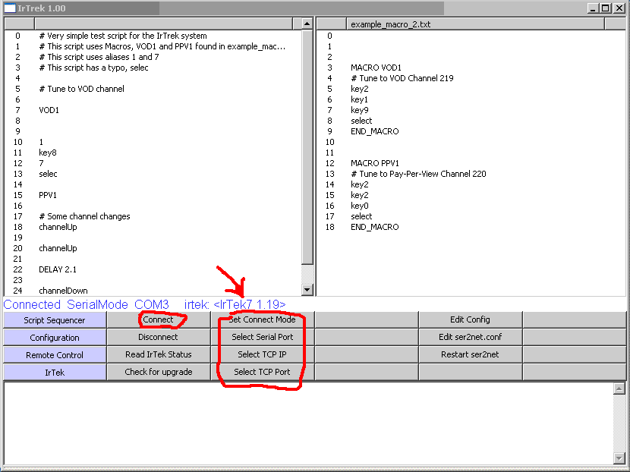This screenshot has width=630, height=472.
Task: Click the script pane scrollbar thumb
Action: [x=307, y=147]
